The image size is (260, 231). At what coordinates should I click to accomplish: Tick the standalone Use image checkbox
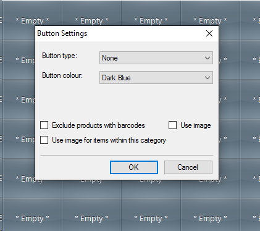(x=172, y=125)
